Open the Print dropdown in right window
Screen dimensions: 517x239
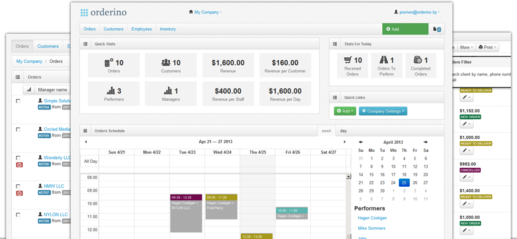point(487,47)
